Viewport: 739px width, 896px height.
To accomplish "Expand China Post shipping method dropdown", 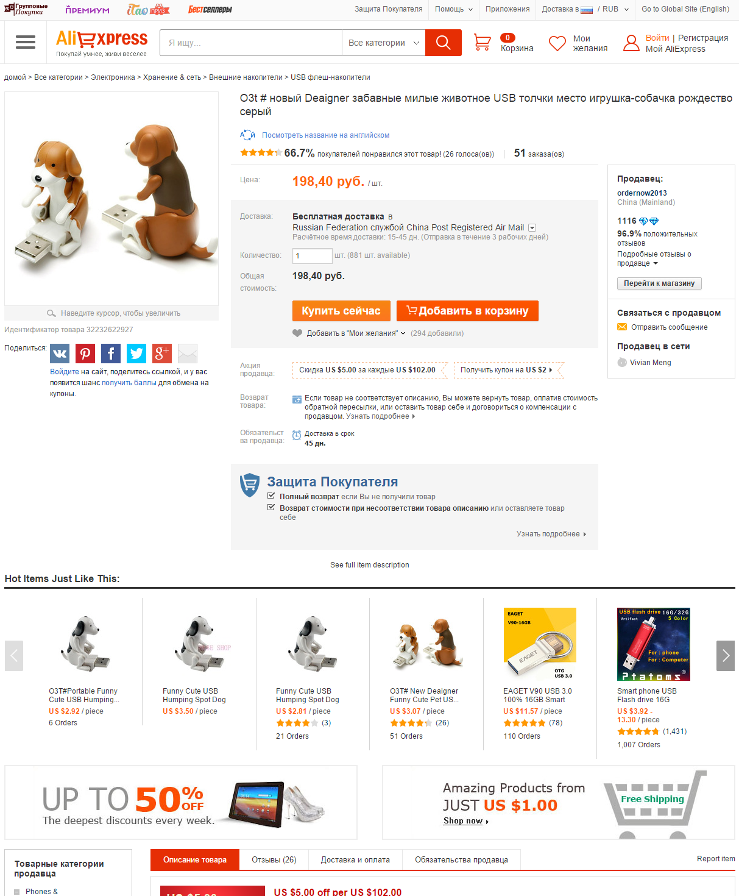I will pyautogui.click(x=532, y=227).
